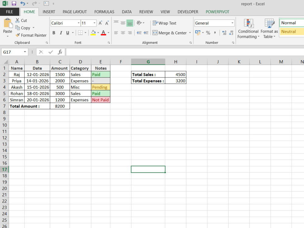Select row 7 header
The height and width of the screenshot is (228, 304).
pos(4,106)
